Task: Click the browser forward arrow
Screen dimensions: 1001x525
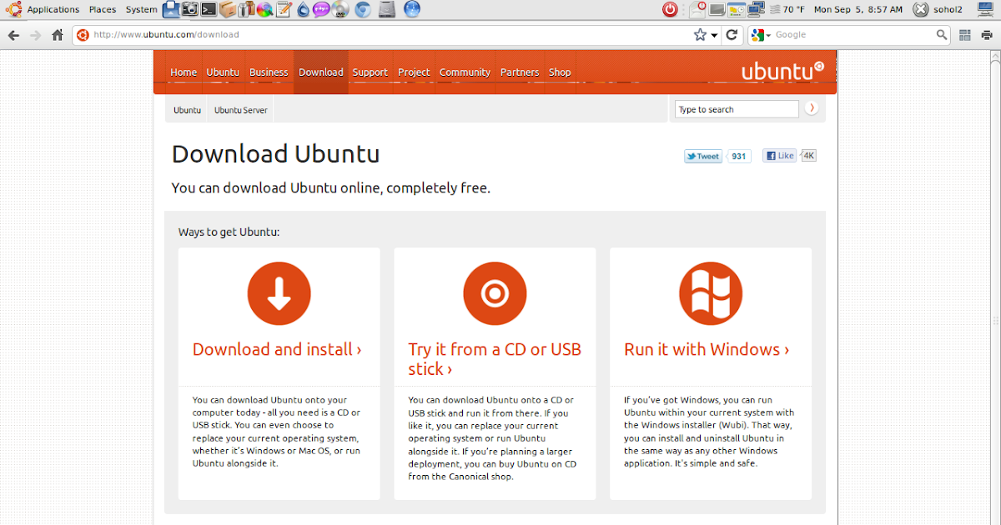Action: [x=35, y=35]
